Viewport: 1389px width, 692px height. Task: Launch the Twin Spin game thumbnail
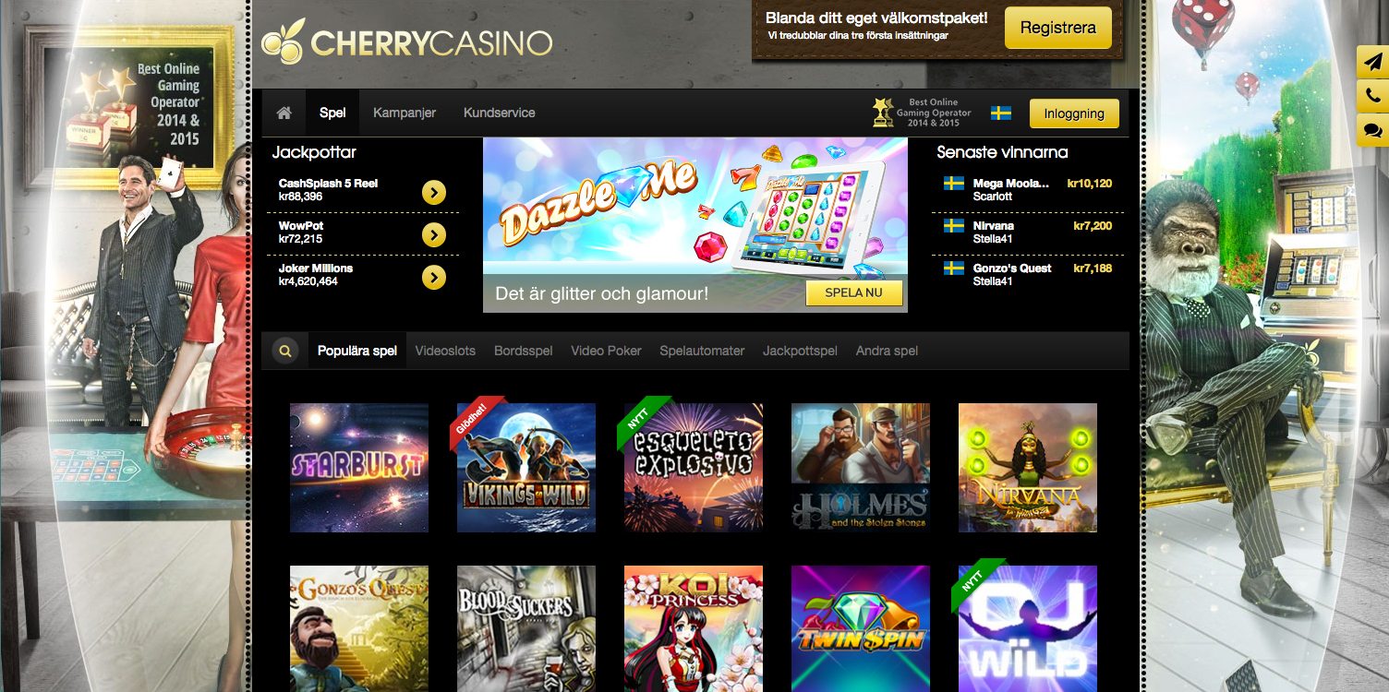click(861, 628)
